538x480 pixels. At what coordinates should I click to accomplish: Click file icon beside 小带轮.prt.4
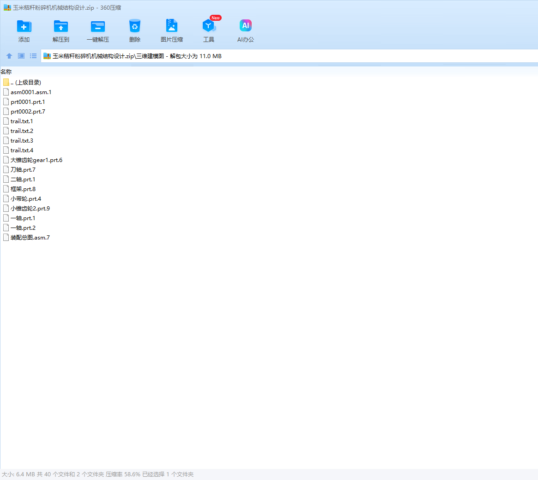tap(6, 198)
